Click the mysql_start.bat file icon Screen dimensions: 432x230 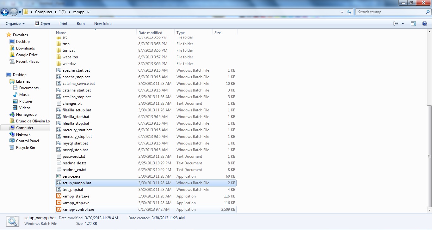click(59, 143)
